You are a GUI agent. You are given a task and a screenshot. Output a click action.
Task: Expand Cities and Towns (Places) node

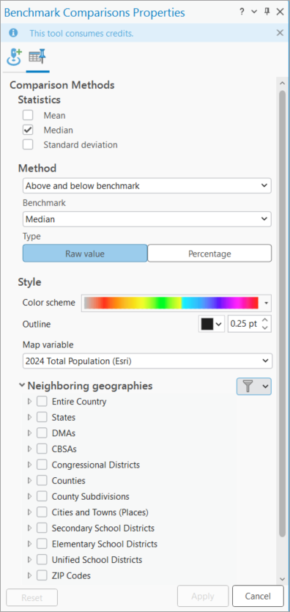[x=29, y=512]
